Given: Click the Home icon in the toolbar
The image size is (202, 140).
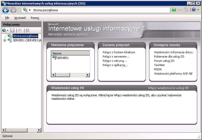Looking at the screenshot, I should click(x=186, y=10).
